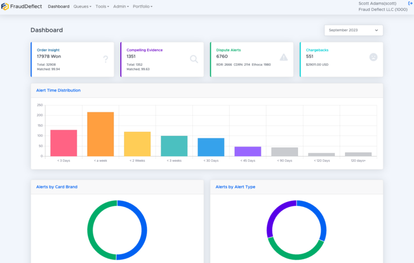Click the gray '120 days+' bar

point(358,154)
